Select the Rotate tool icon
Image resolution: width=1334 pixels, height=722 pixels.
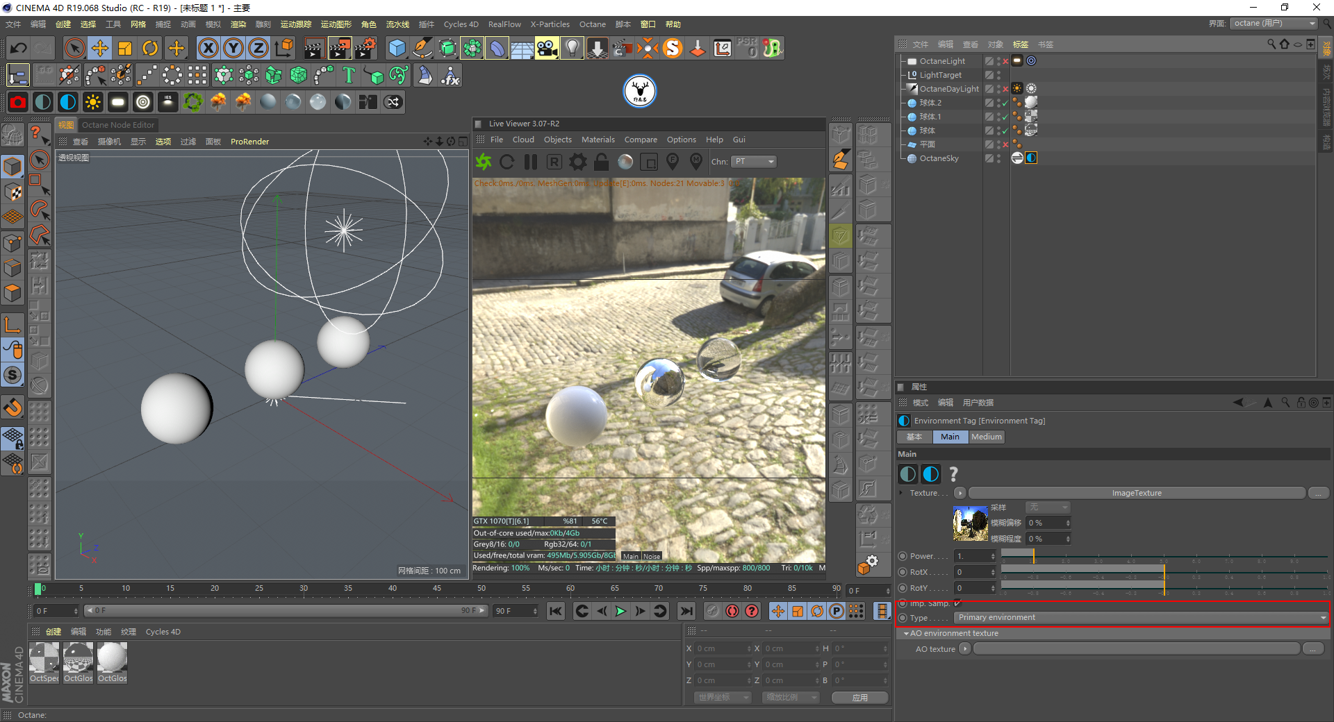(150, 48)
